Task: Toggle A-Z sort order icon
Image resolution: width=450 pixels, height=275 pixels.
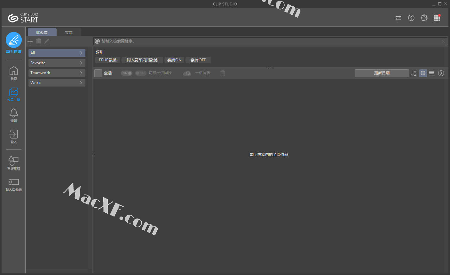Action: 414,73
